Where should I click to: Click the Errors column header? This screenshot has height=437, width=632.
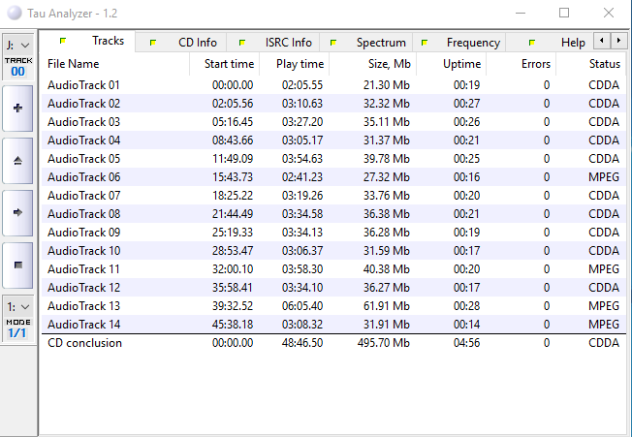click(534, 64)
